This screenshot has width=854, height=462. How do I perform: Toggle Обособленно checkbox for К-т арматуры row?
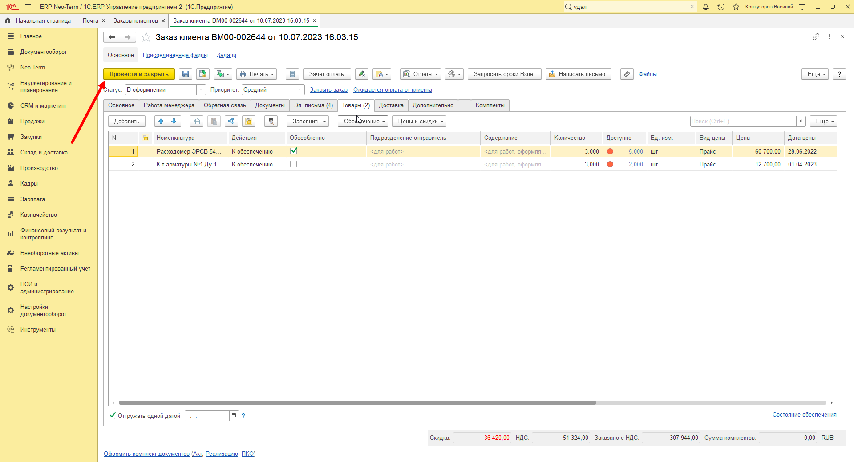(x=294, y=164)
